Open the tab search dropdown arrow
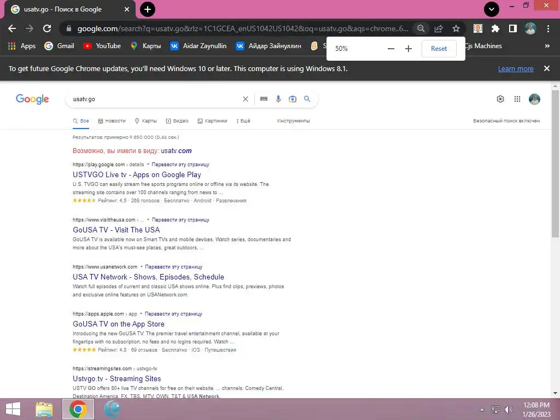Image resolution: width=560 pixels, height=420 pixels. 492,9
